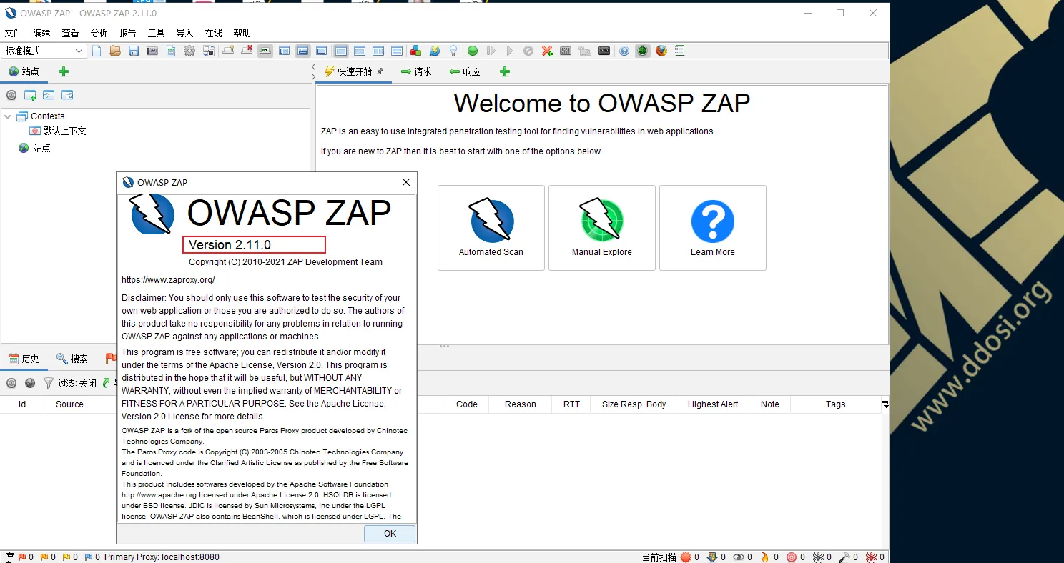Open the 历史 tab
Viewport: 1064px width, 563px height.
tap(24, 359)
